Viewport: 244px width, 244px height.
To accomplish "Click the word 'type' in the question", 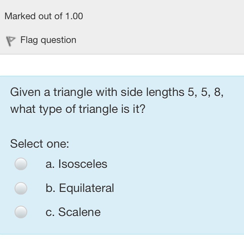I will pyautogui.click(x=51, y=110).
